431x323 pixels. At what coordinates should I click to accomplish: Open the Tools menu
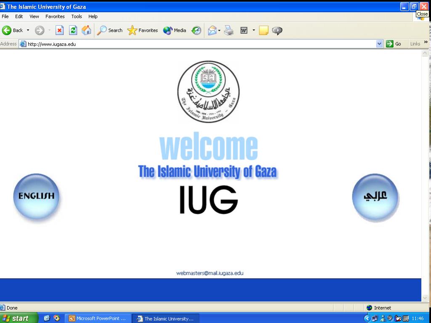click(77, 16)
